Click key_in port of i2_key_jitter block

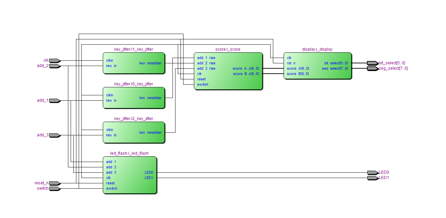111,135
